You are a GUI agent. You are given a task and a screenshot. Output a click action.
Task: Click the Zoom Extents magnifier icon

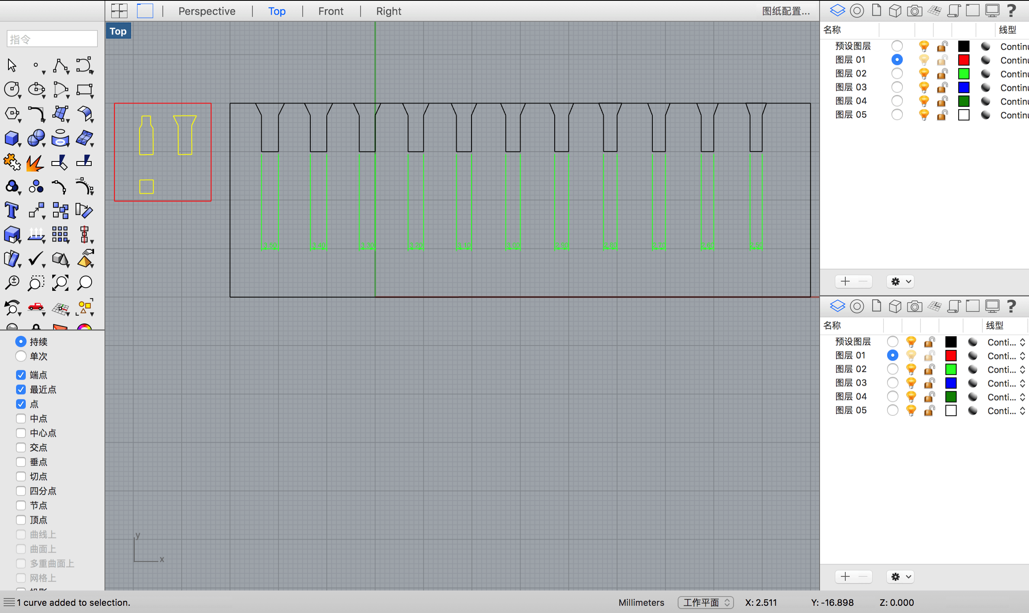(x=60, y=283)
